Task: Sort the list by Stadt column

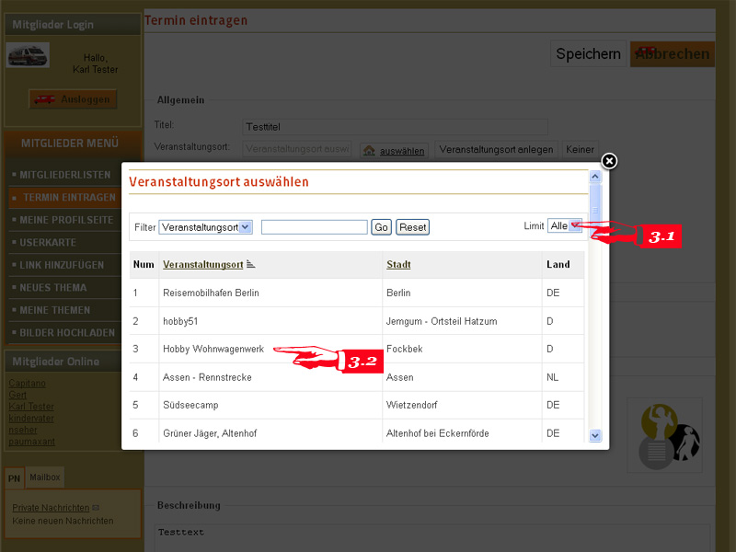Action: (x=398, y=265)
